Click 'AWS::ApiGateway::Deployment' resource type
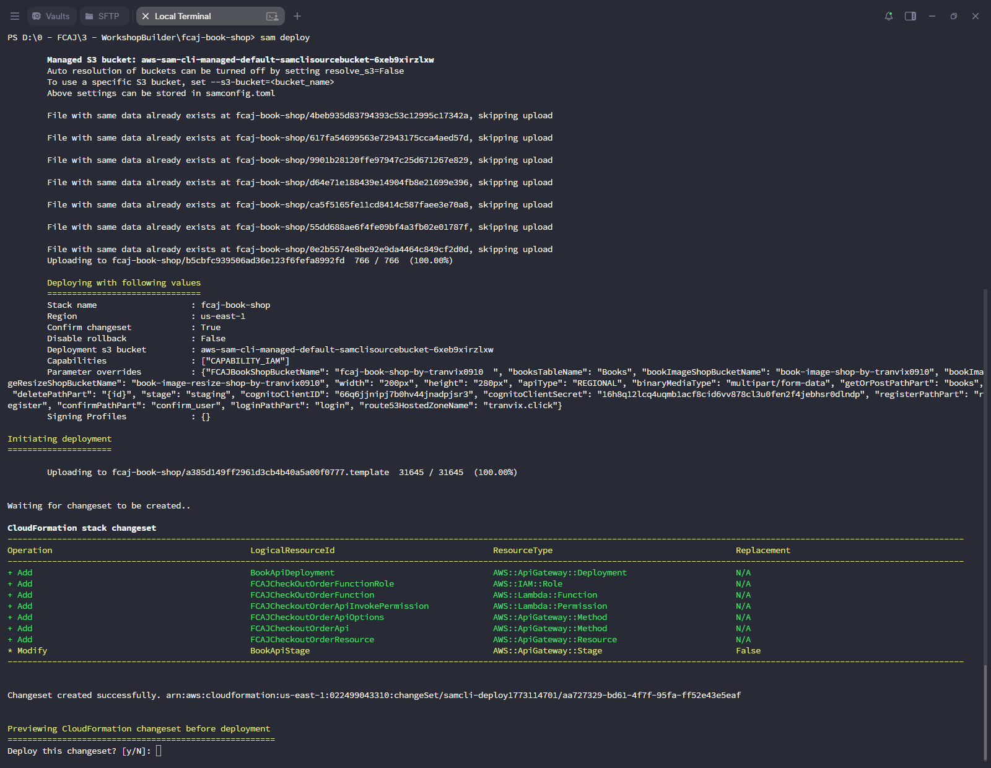Viewport: 991px width, 768px height. click(x=560, y=573)
